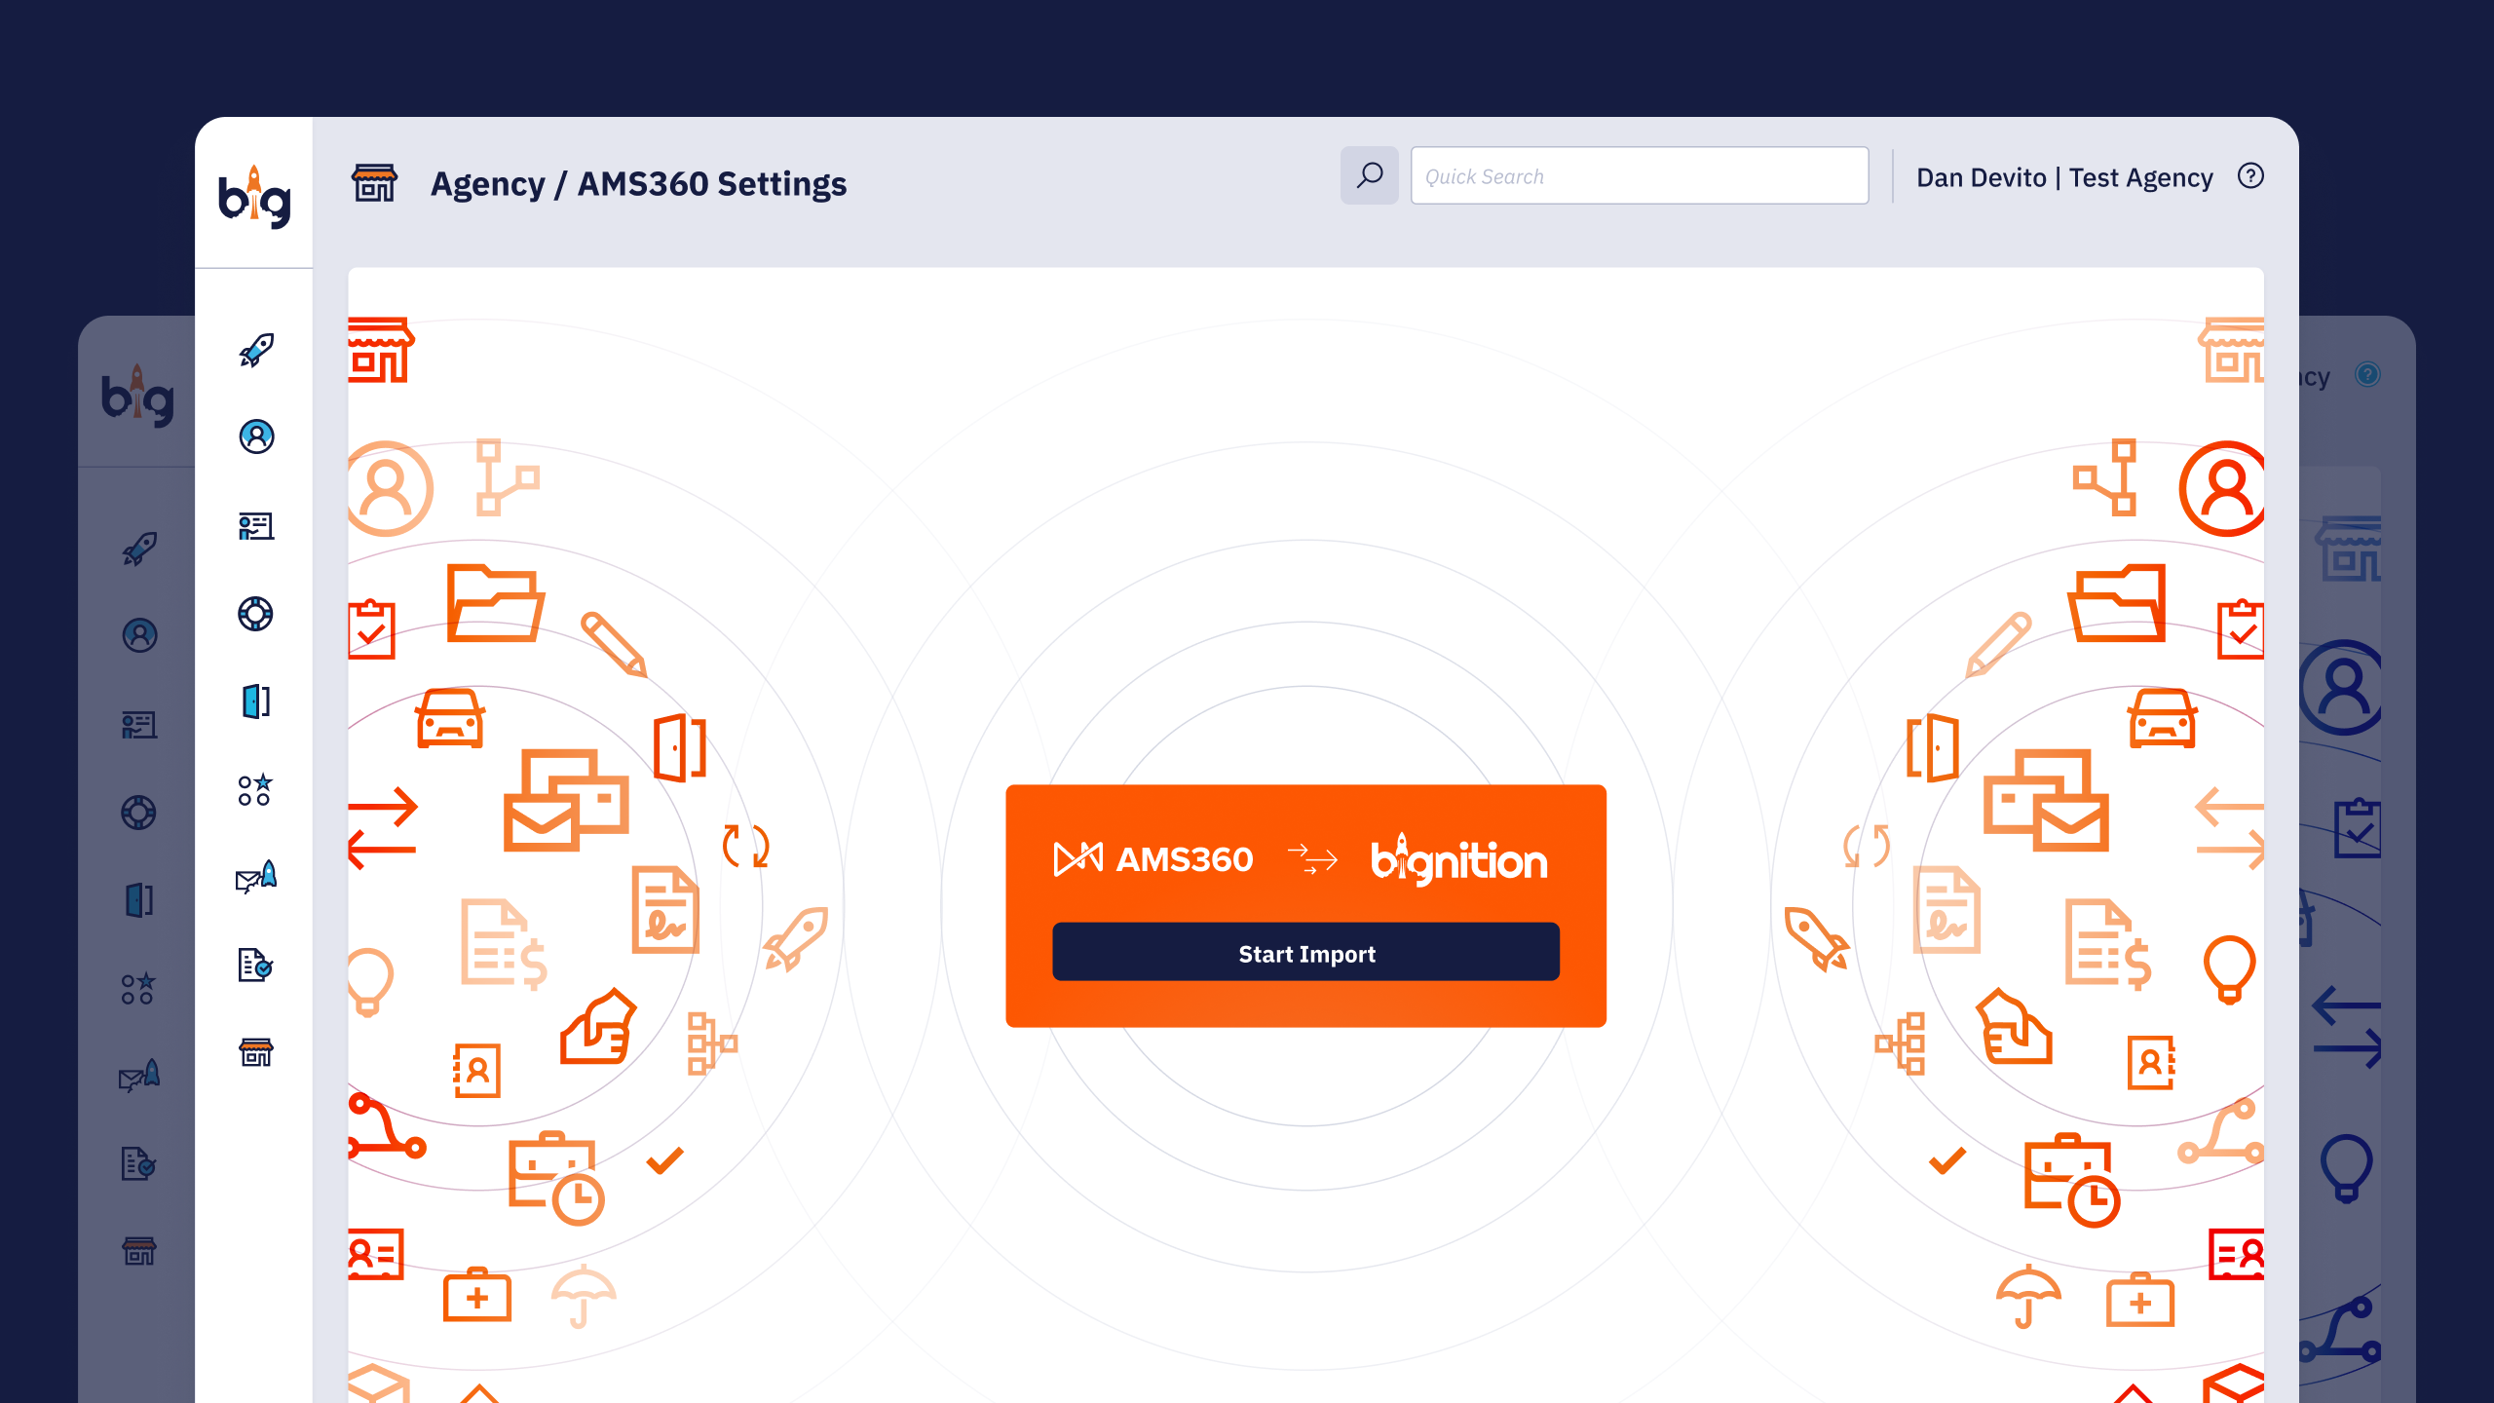This screenshot has height=1403, width=2494.
Task: Click the bignition logo in orange card
Action: point(1458,859)
